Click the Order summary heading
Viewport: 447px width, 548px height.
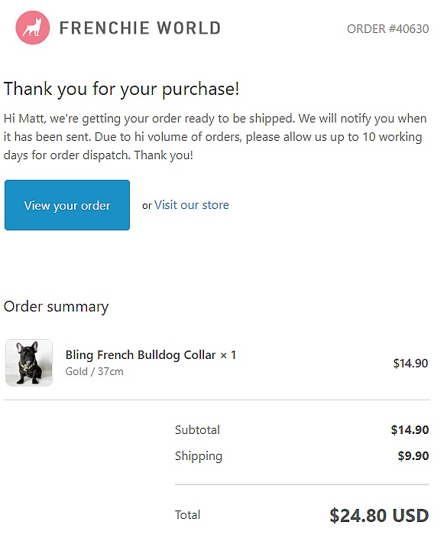57,306
